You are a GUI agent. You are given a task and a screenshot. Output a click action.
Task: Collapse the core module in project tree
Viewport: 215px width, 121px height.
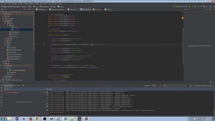(3, 64)
